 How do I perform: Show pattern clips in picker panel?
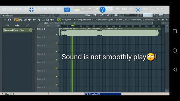coord(7,26)
